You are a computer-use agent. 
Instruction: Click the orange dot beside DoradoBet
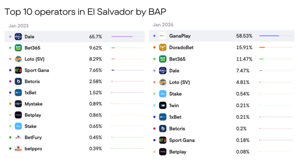(x=154, y=48)
